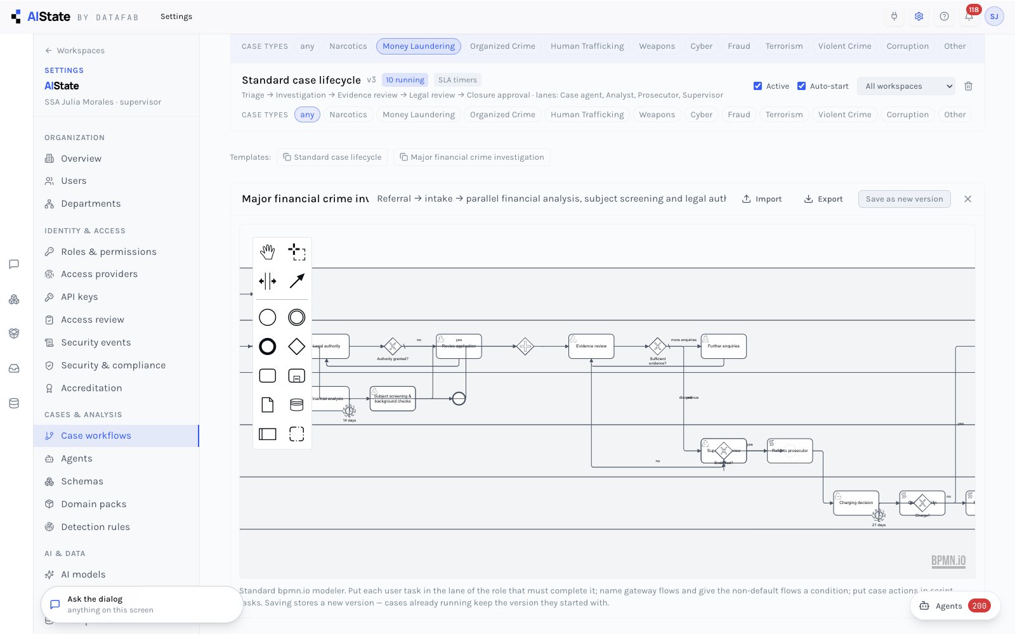
Task: Load the Major financial crime investigation template
Action: pos(471,157)
